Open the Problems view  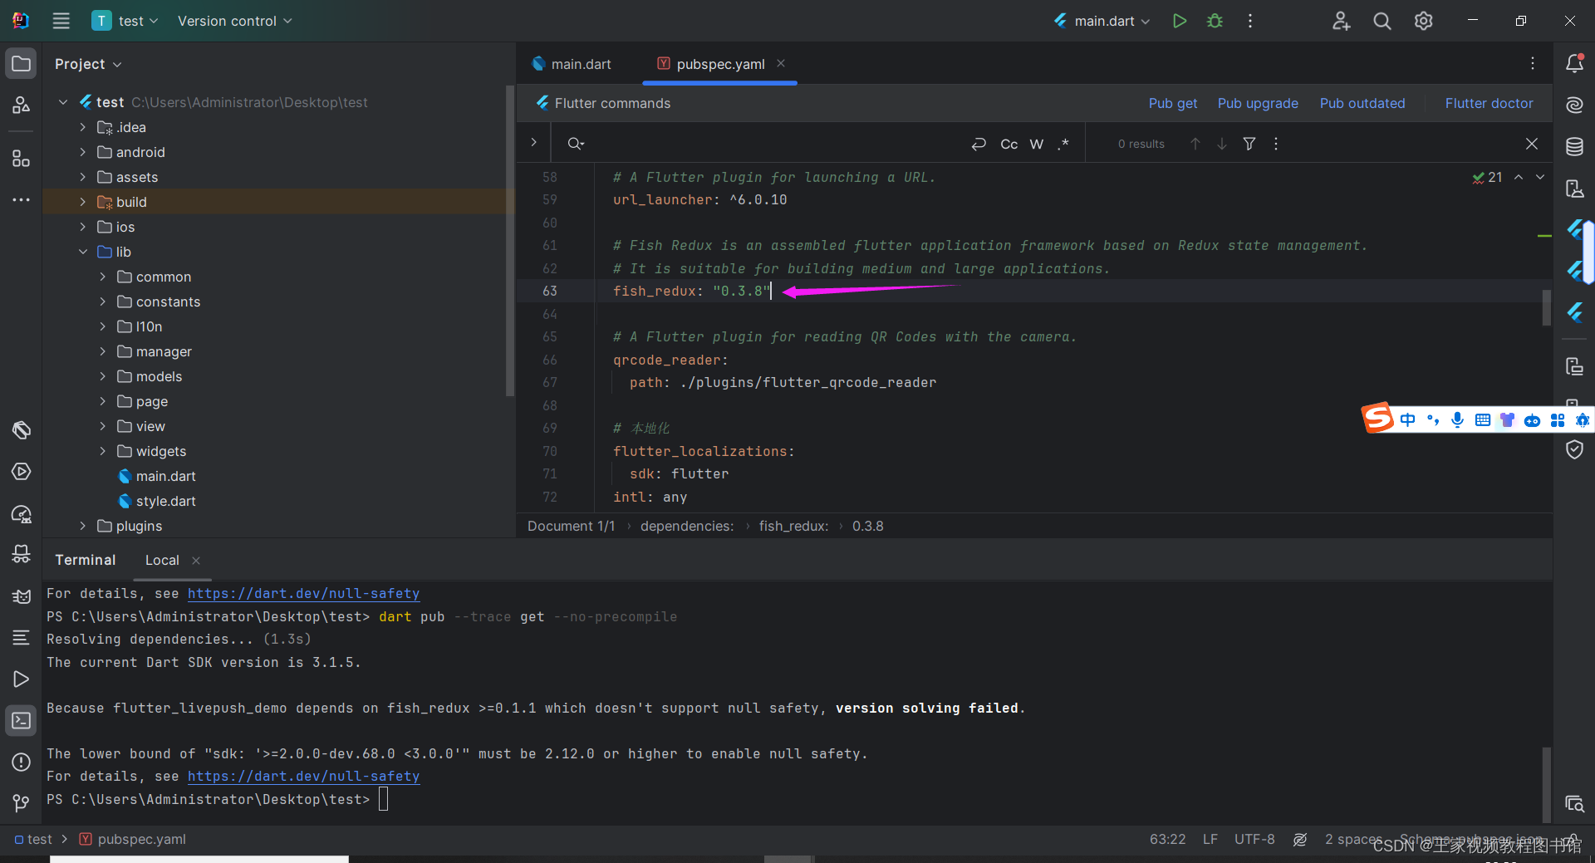point(21,762)
